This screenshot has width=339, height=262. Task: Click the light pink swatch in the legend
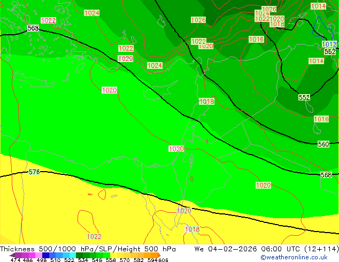pyautogui.click(x=38, y=255)
